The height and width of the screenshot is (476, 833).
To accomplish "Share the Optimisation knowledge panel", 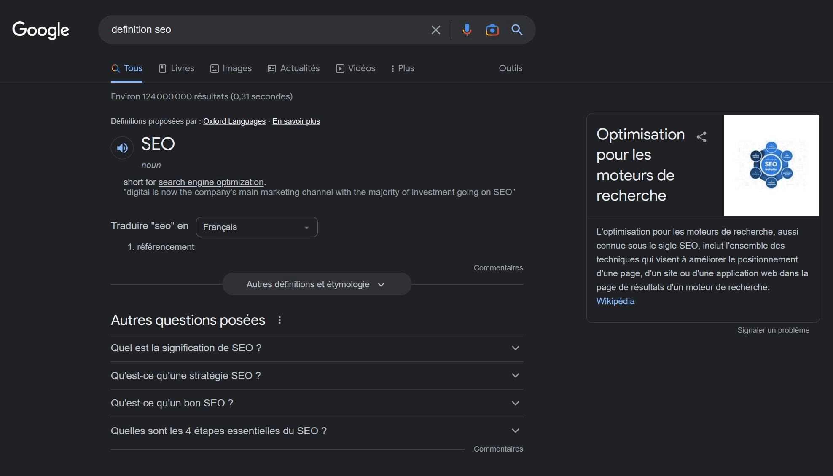I will [701, 137].
